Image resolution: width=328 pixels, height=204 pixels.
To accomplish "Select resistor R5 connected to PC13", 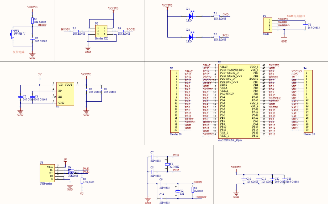I will [217, 37].
